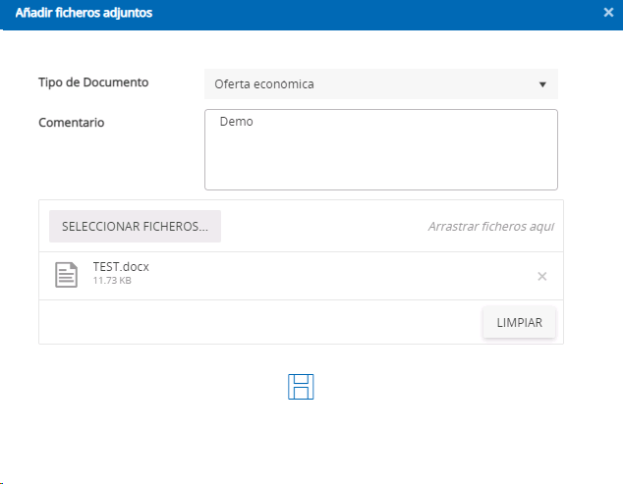The height and width of the screenshot is (484, 623).
Task: Click the Arrastrar ficheros aquí drop zone
Action: coord(490,227)
